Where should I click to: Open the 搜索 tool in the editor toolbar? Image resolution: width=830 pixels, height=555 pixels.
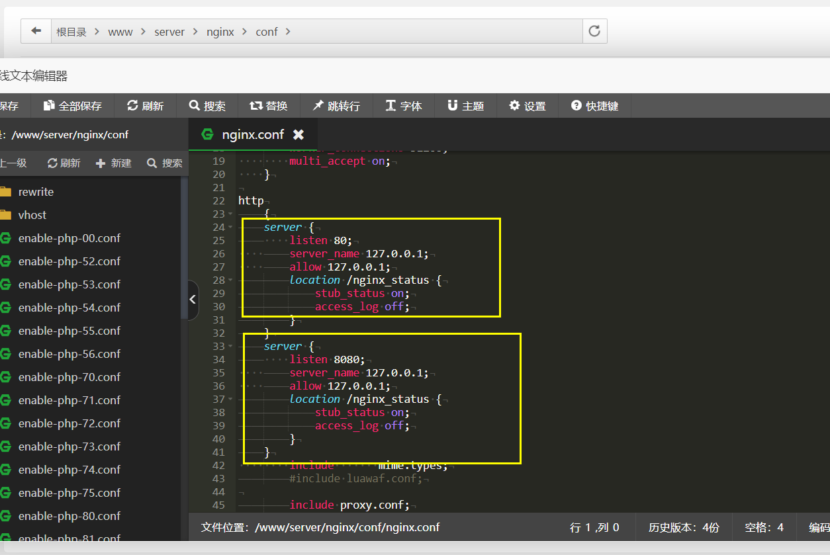(207, 106)
